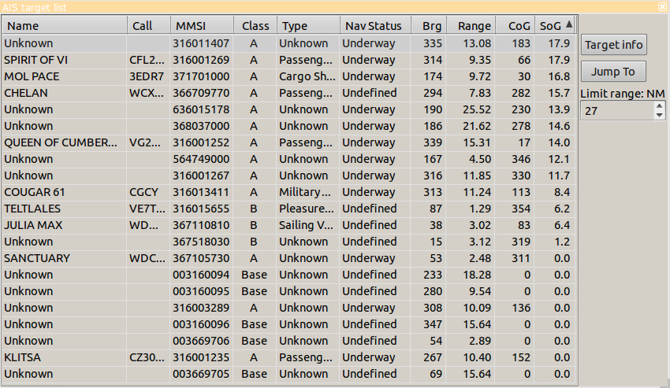Decrease limit range with down arrow
This screenshot has width=670, height=388.
660,116
